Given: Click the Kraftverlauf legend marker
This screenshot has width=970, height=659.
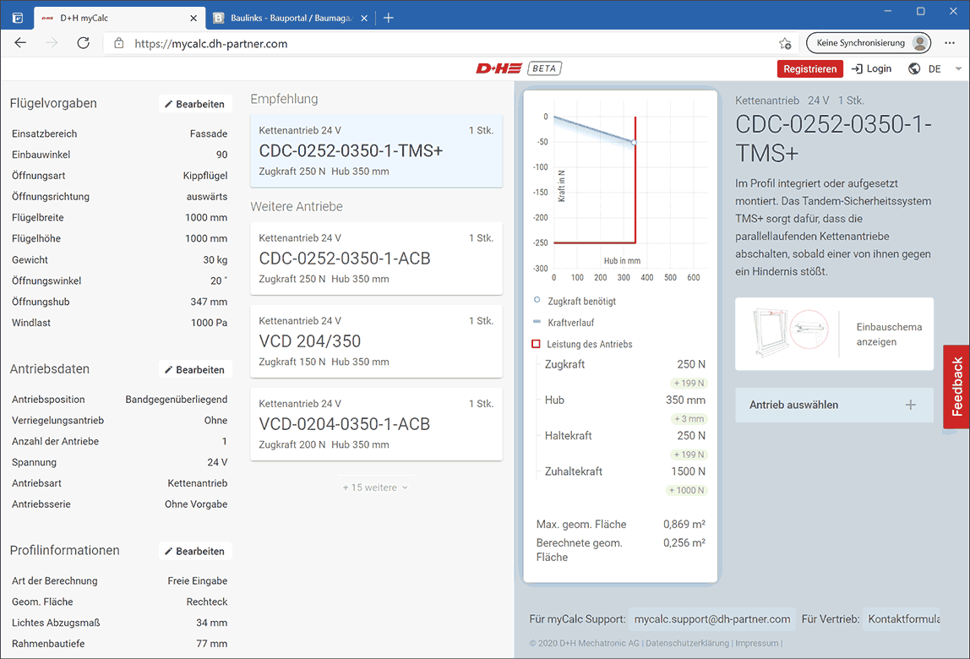Looking at the screenshot, I should [537, 322].
